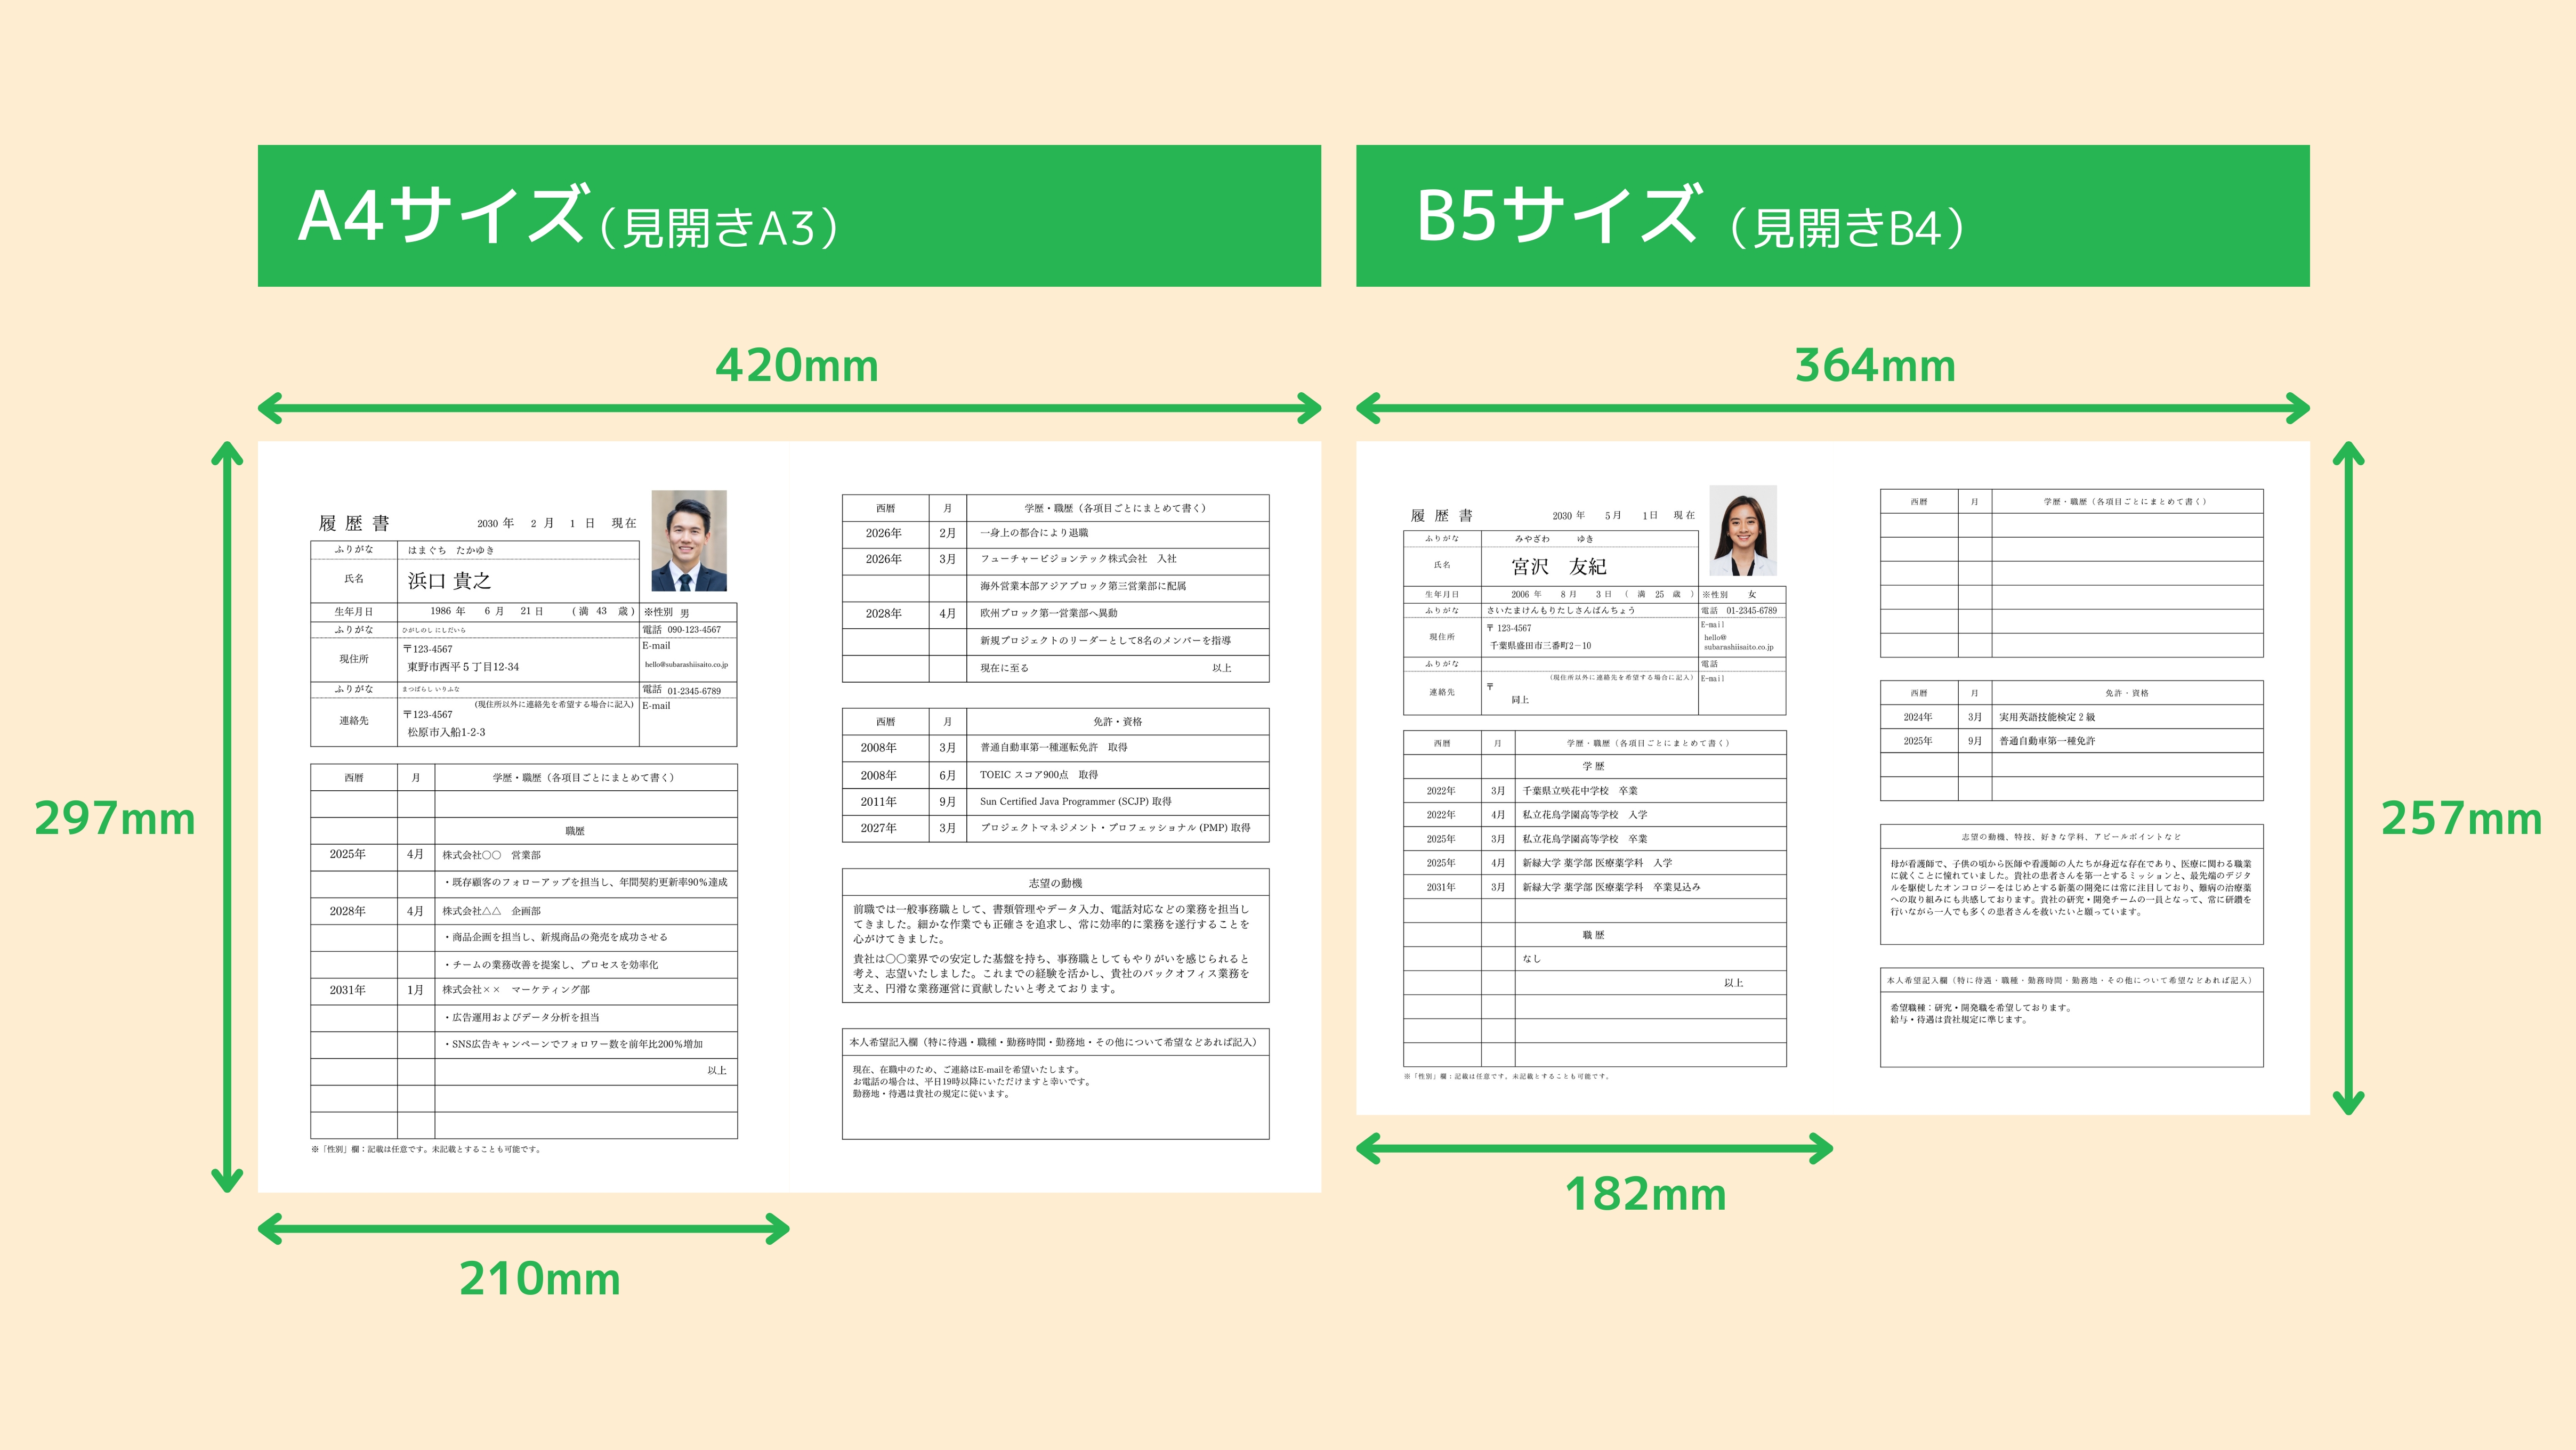The image size is (2576, 1450).
Task: Click the 364mm width label
Action: click(x=1875, y=366)
